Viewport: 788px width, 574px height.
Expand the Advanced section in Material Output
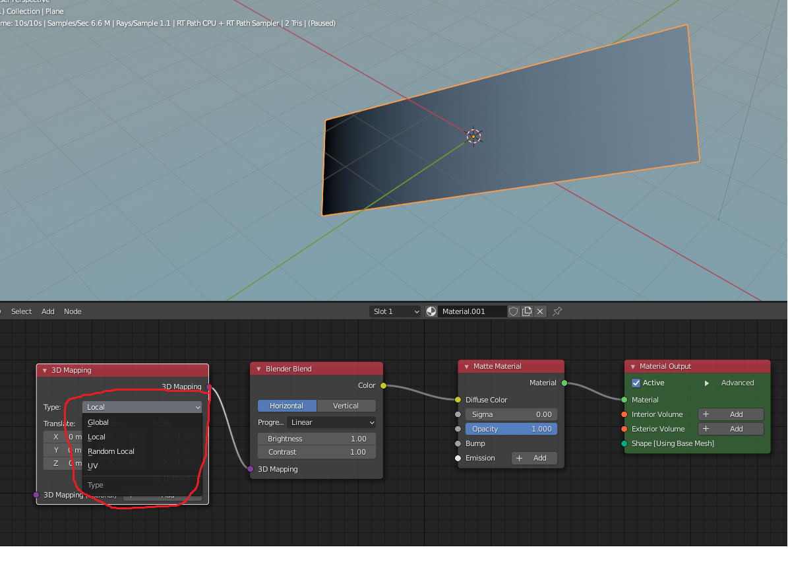click(707, 383)
